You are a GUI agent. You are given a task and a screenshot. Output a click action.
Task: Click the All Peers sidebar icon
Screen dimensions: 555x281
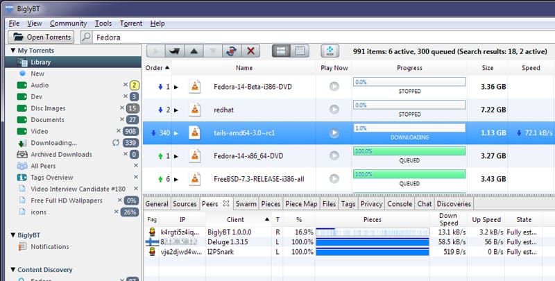tap(22, 166)
